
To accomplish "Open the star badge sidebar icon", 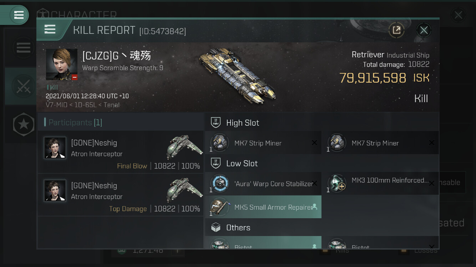I will [x=24, y=124].
